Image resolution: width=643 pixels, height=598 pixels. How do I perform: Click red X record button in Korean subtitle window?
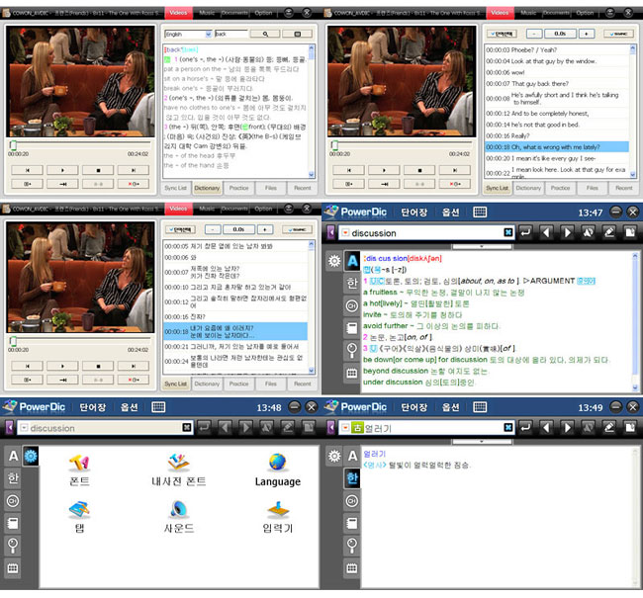[x=134, y=380]
